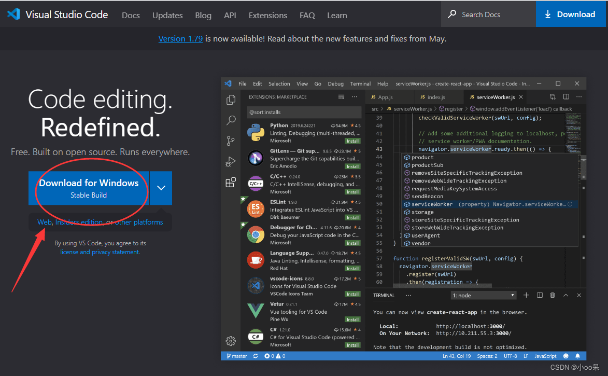The image size is (608, 376).
Task: Click the top-right Download button
Action: [x=571, y=14]
